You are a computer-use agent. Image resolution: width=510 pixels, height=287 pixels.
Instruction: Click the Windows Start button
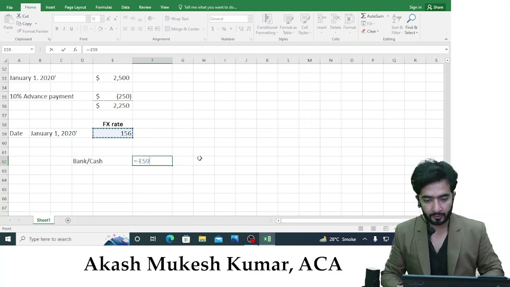tap(8, 239)
